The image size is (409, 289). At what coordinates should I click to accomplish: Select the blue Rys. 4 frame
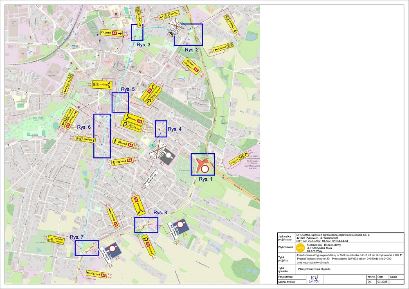point(161,129)
